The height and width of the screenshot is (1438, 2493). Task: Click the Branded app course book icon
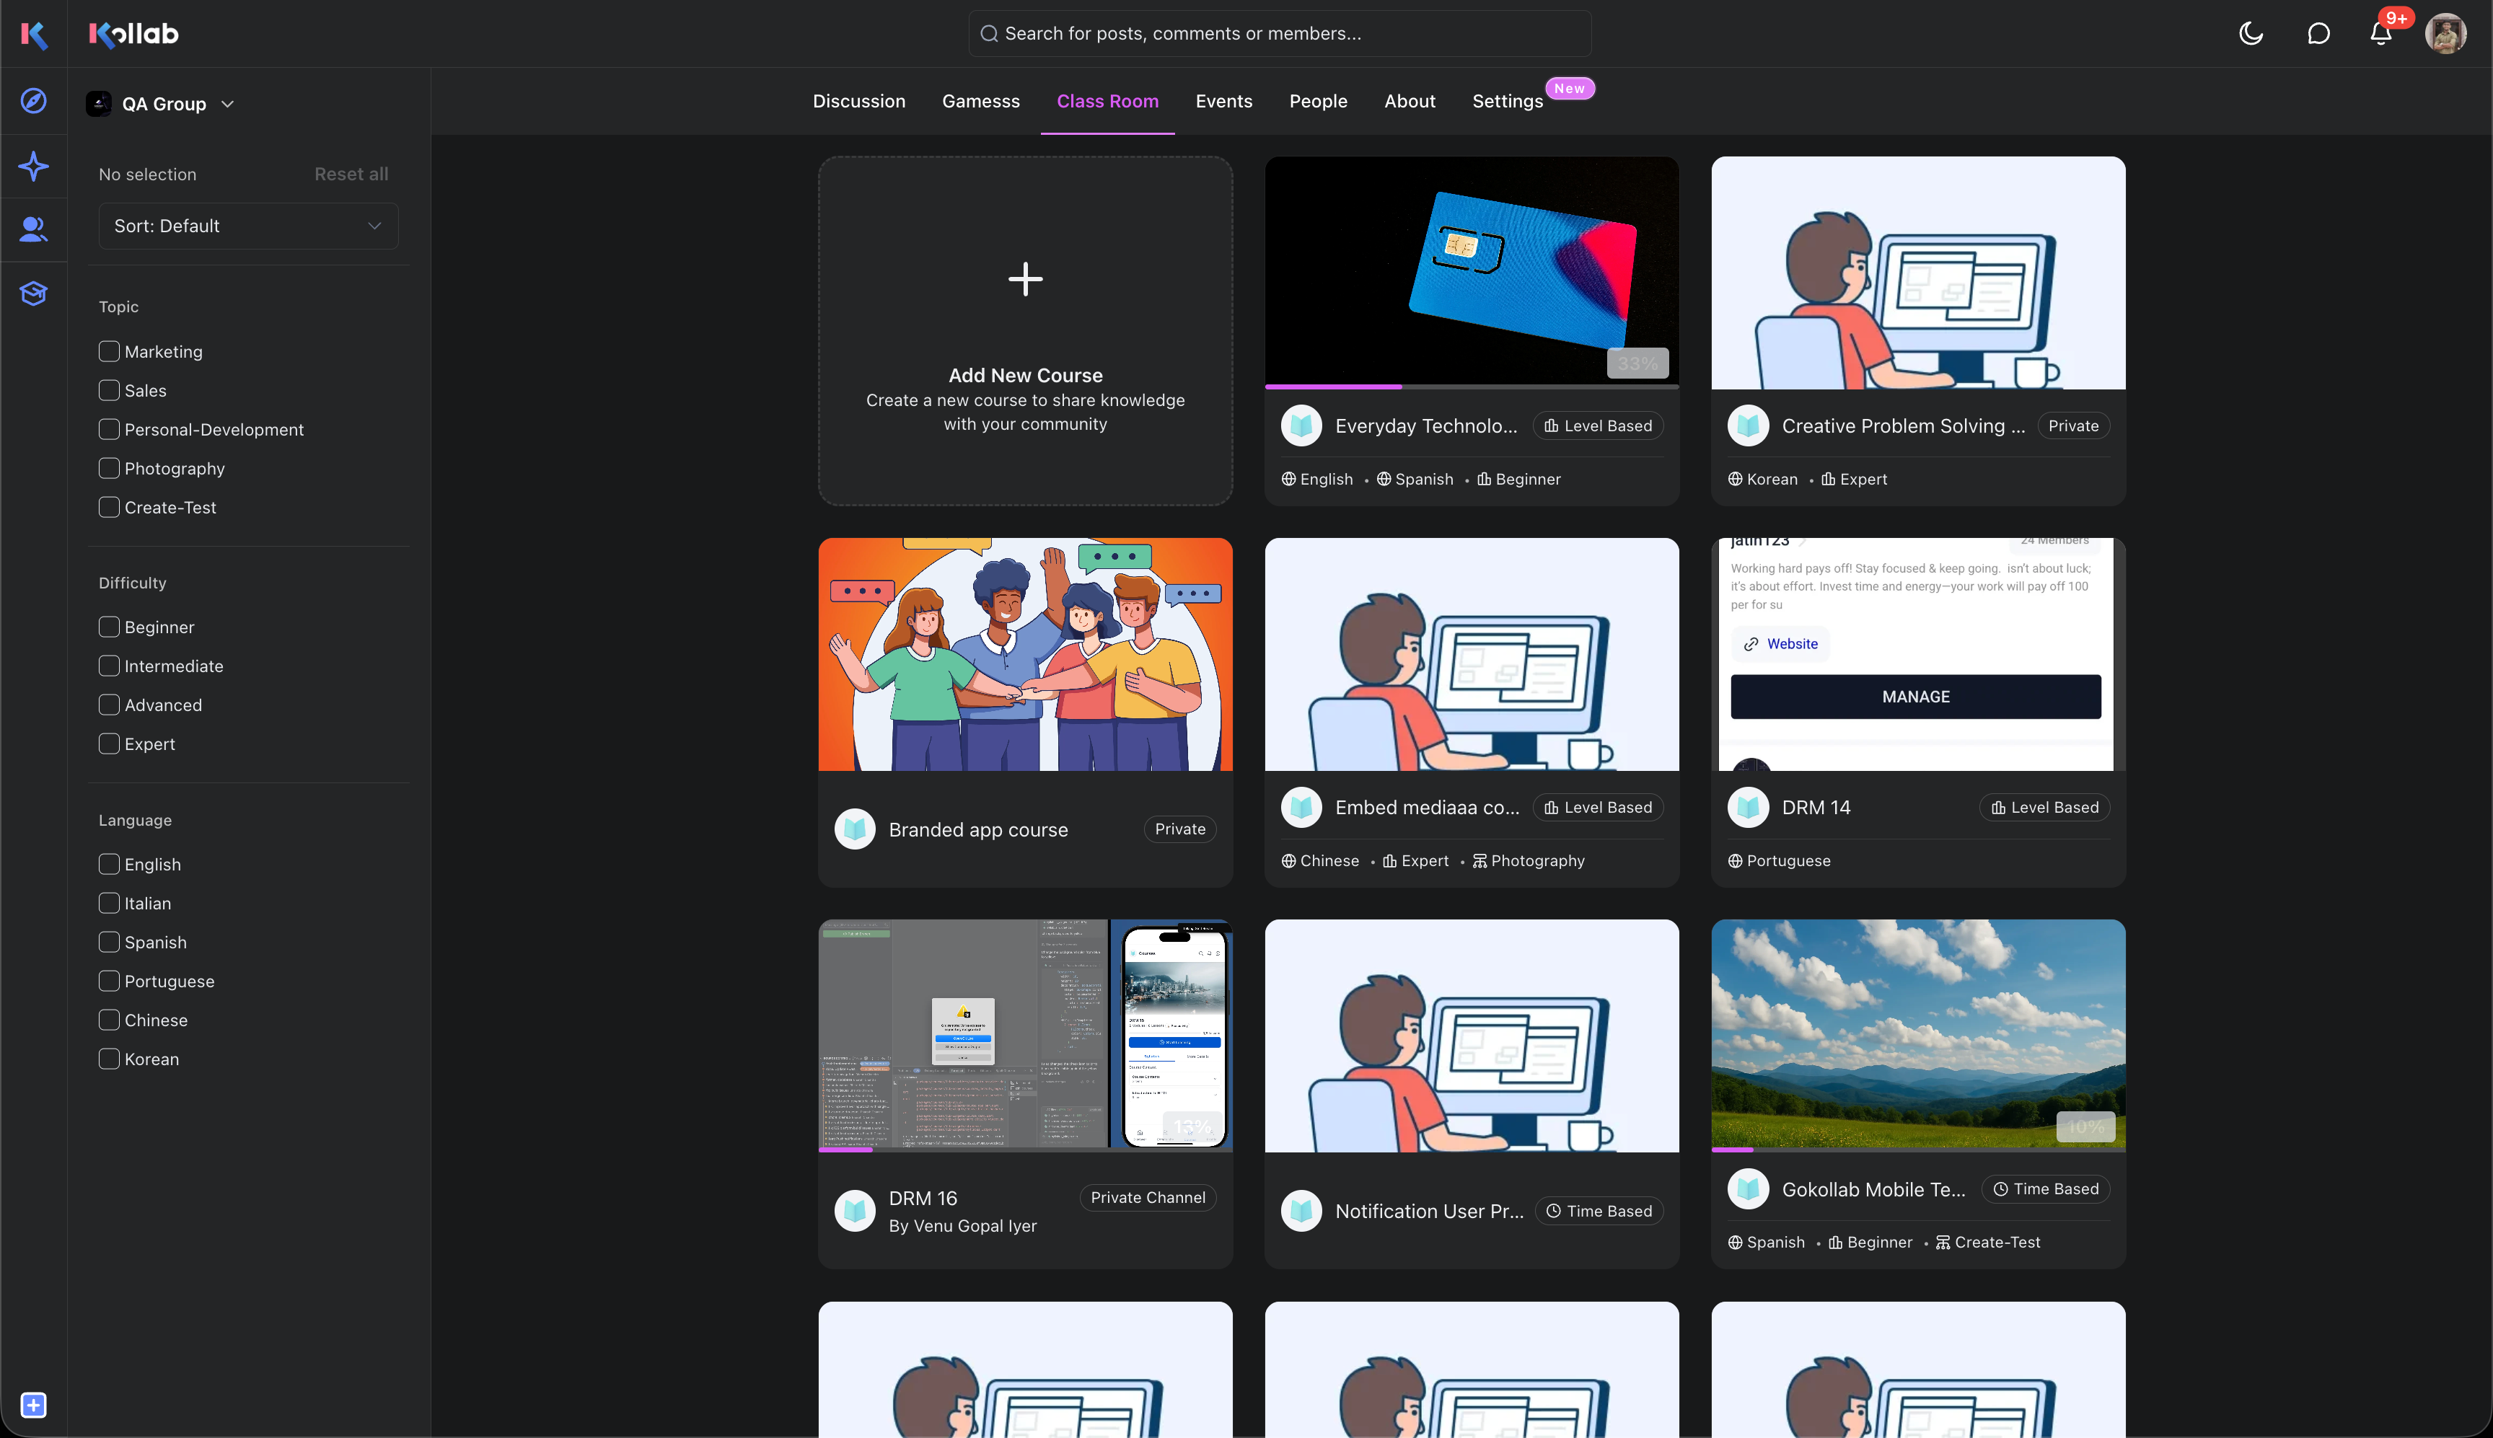coord(854,829)
